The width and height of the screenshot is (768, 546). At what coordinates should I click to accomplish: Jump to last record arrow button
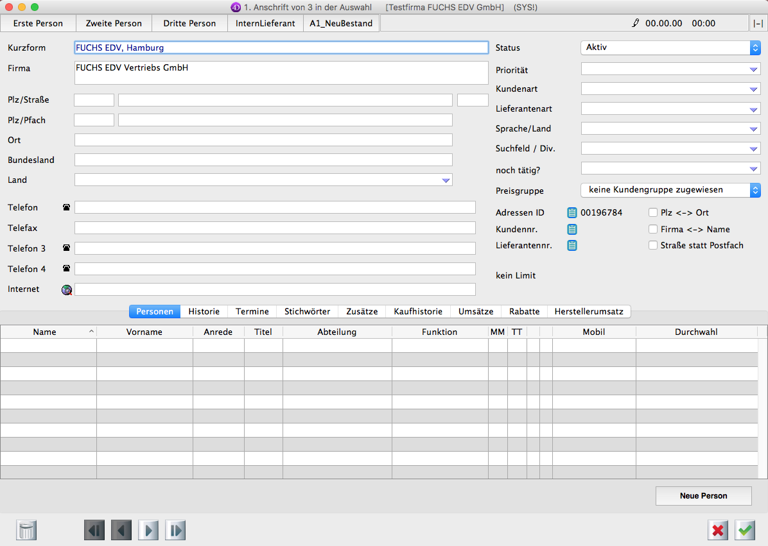coord(175,530)
